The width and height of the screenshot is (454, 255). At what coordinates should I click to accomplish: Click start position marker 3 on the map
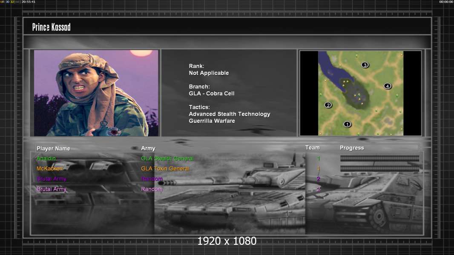[x=365, y=65]
